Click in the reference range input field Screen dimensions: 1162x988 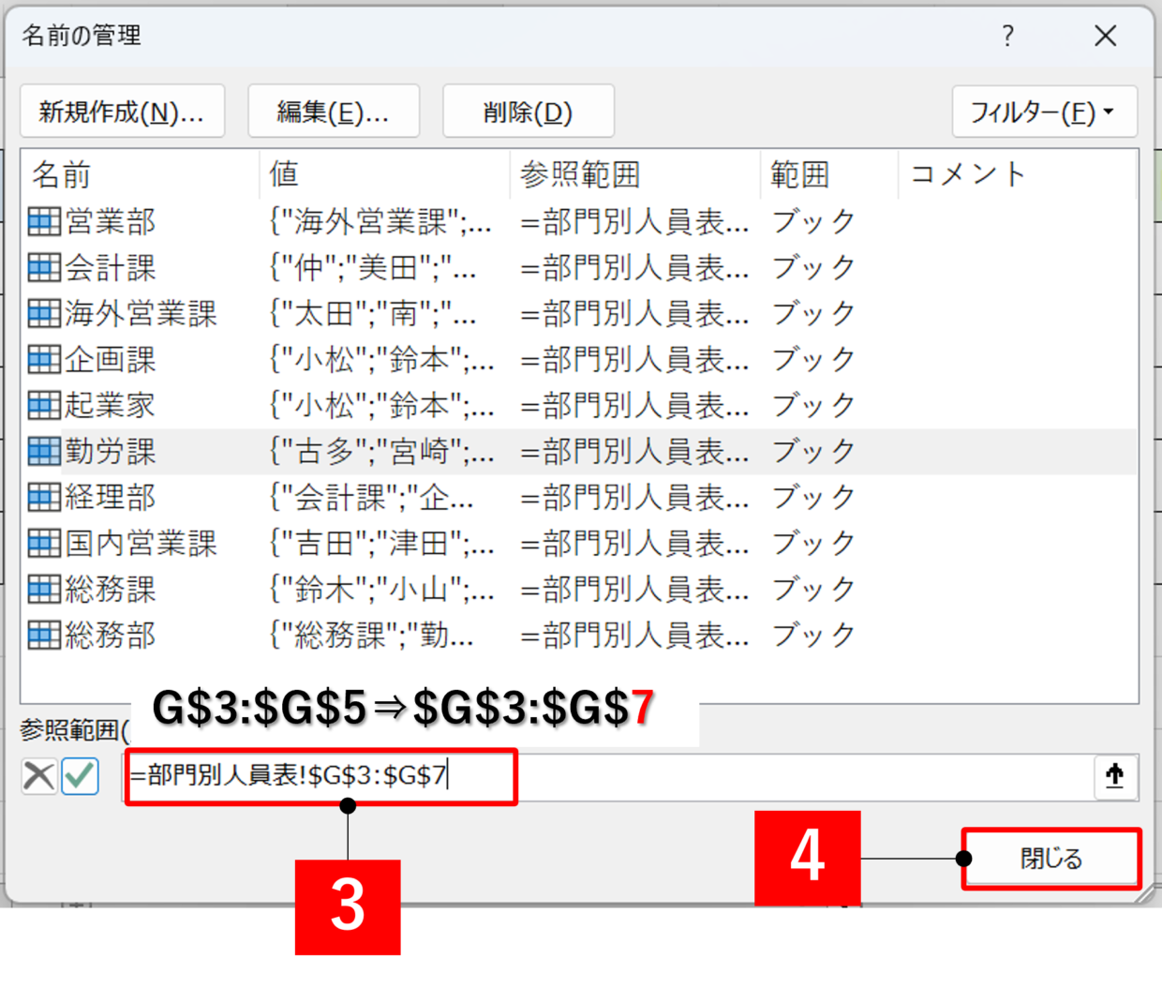click(750, 776)
